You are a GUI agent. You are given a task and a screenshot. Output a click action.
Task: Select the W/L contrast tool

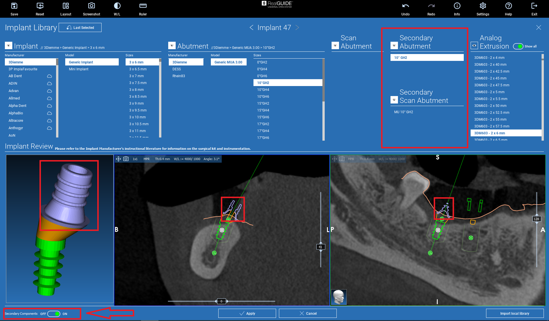[x=117, y=6]
